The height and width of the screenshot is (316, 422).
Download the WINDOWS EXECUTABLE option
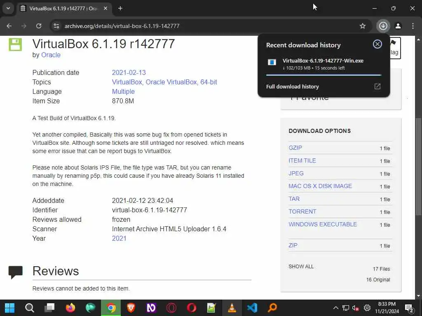(x=323, y=224)
